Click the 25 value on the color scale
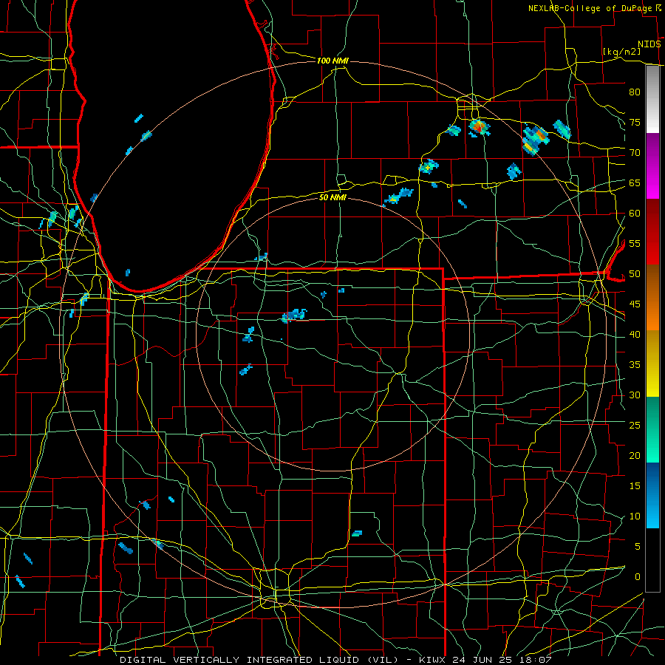 [x=635, y=425]
